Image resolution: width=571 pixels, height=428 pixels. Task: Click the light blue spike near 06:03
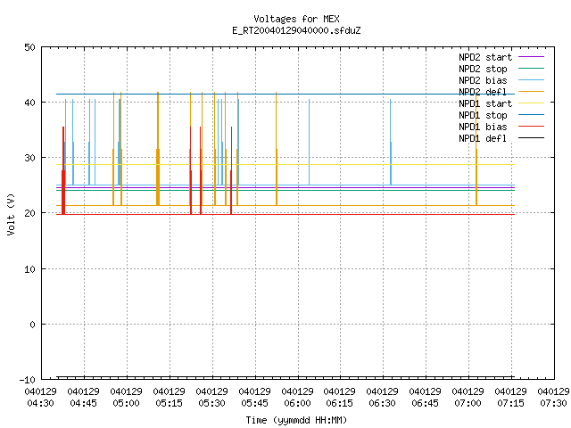pos(310,142)
